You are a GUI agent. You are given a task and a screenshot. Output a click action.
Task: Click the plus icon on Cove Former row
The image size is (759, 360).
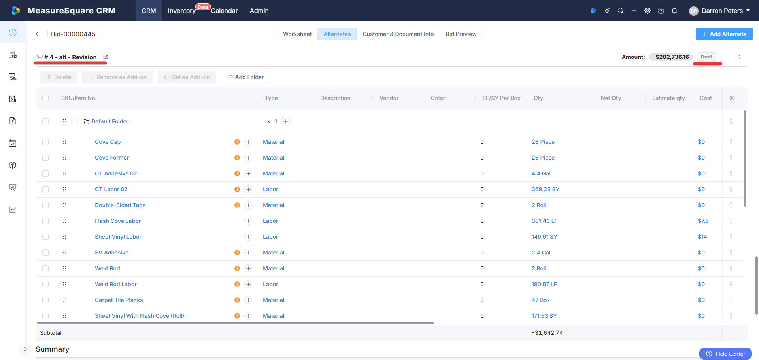tap(248, 158)
